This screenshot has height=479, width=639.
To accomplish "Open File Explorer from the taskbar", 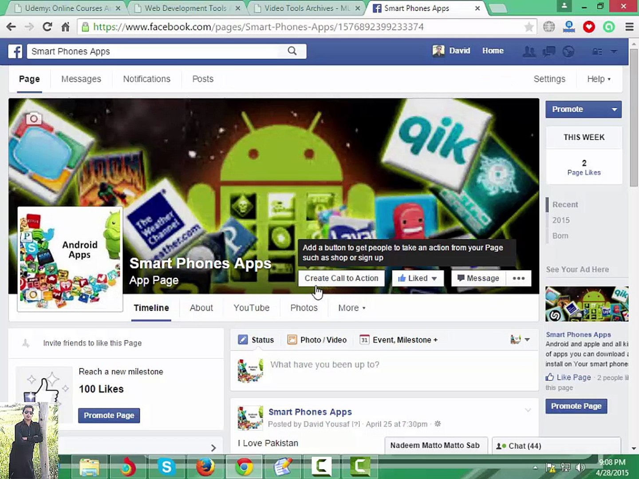I will (89, 467).
